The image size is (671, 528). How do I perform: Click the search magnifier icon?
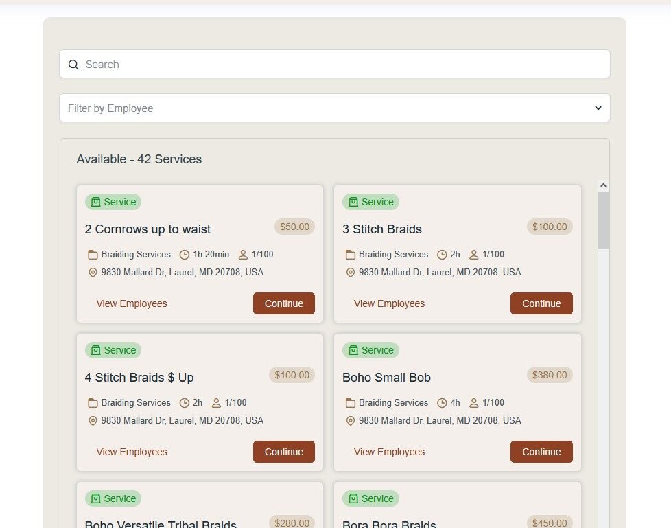coord(73,65)
